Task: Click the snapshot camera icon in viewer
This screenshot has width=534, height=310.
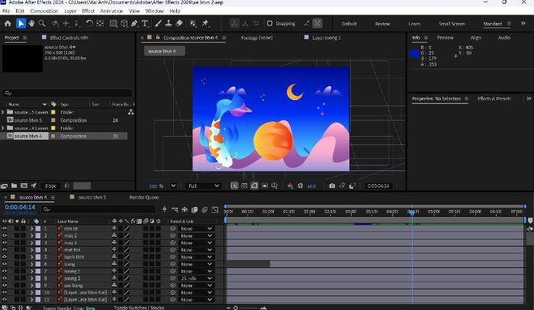Action: tap(332, 186)
